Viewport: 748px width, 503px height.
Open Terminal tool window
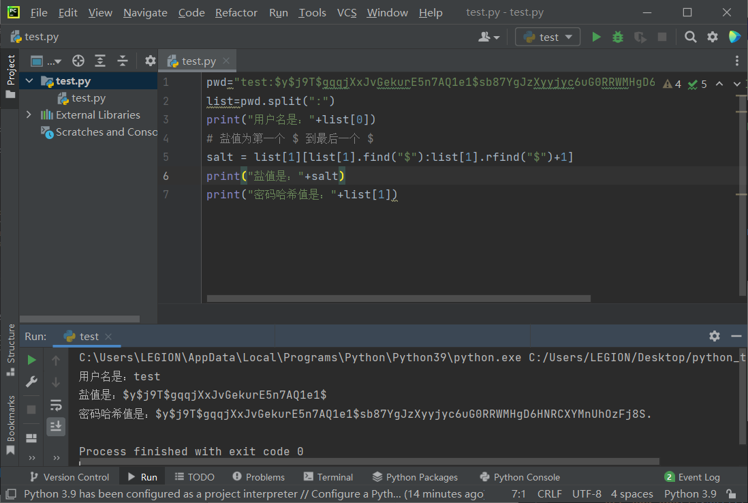(328, 476)
